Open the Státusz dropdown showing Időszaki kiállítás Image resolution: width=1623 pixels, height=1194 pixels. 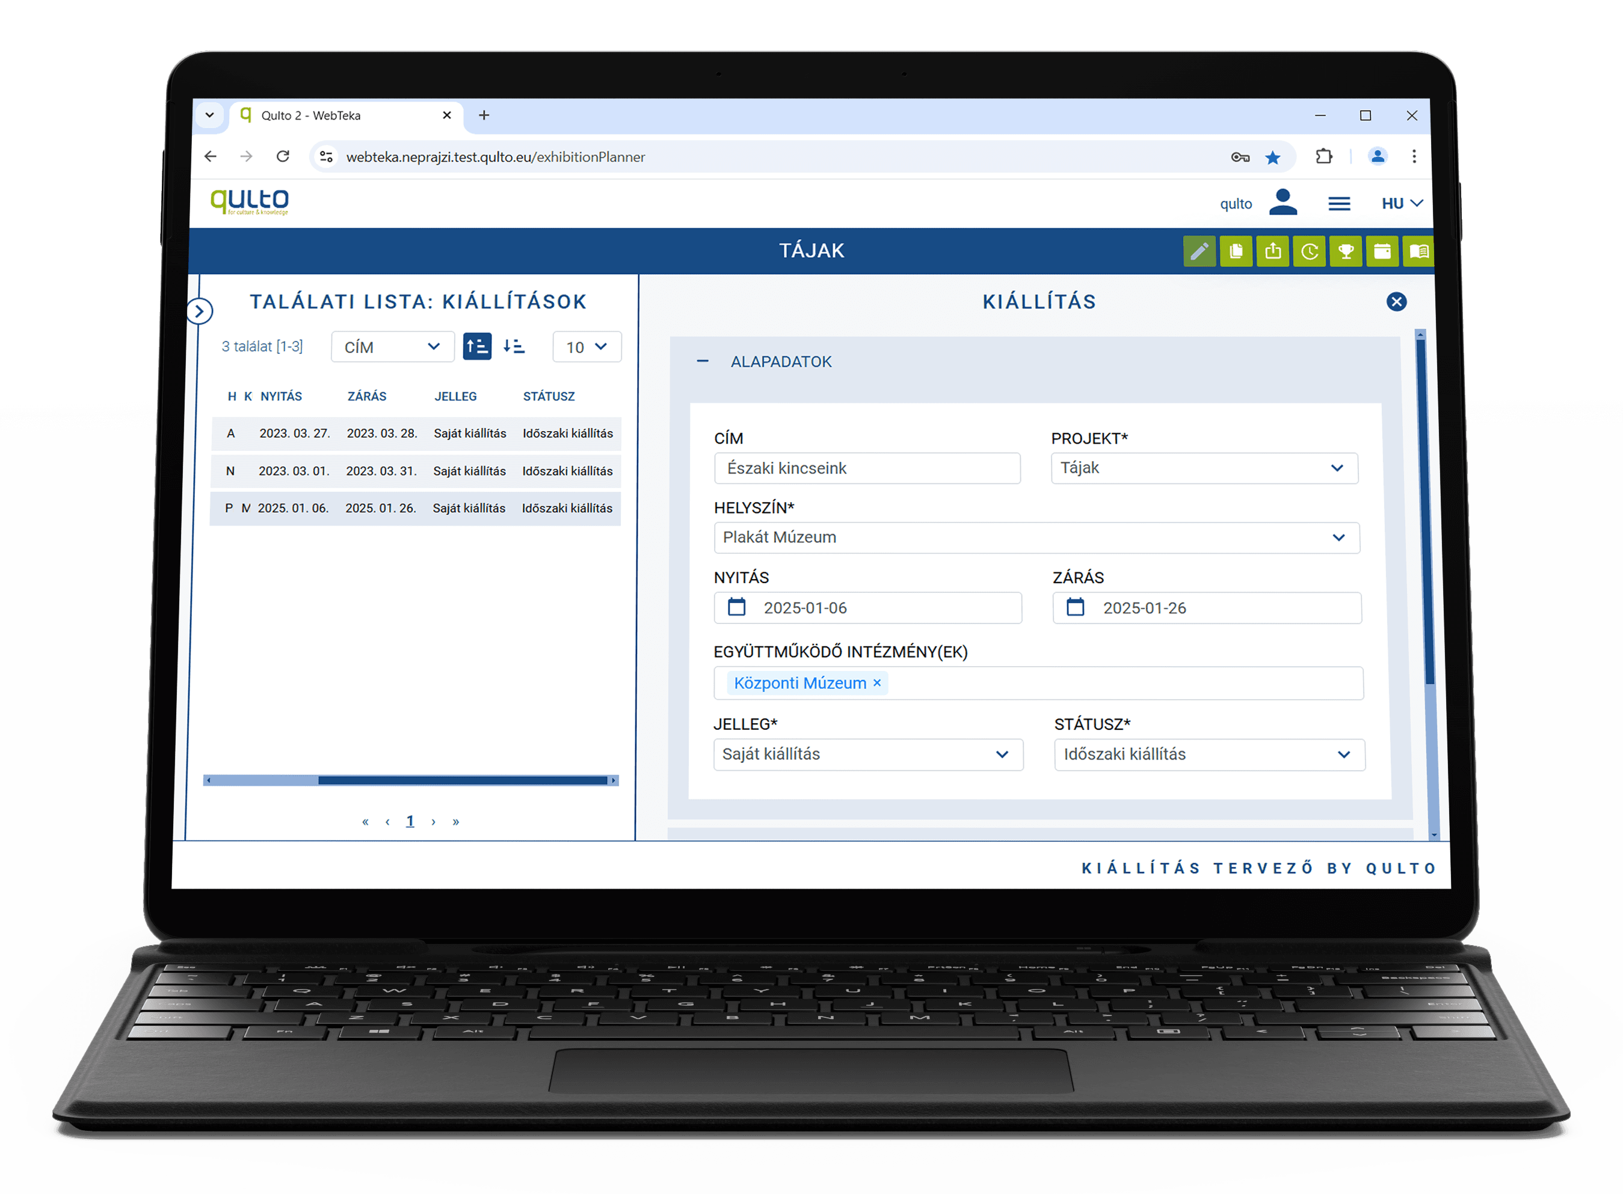click(1209, 755)
